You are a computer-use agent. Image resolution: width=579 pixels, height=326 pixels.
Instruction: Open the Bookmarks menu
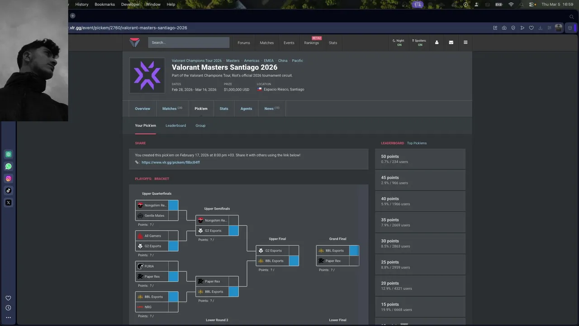(x=104, y=5)
